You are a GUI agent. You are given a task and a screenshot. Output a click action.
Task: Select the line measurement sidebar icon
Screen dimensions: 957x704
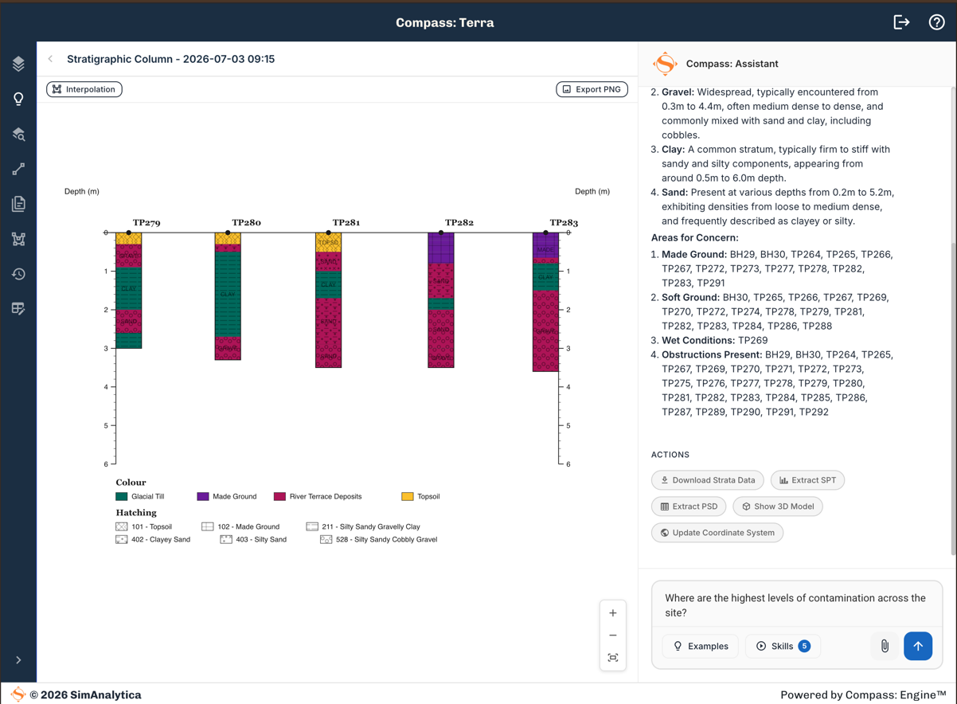(x=18, y=169)
